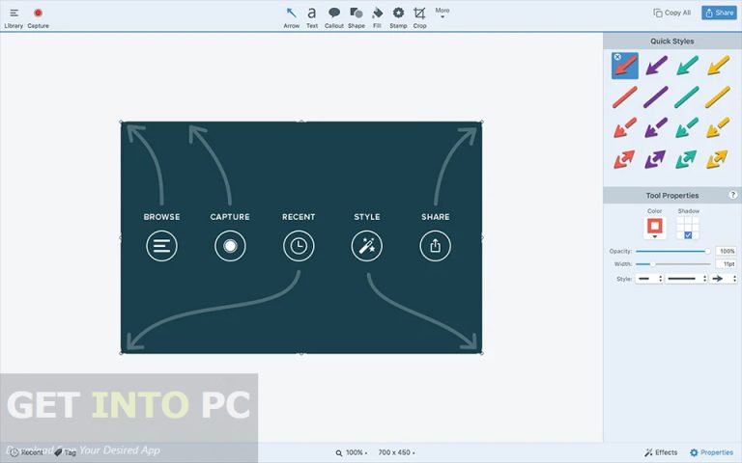Open the More tools dropdown
The image size is (742, 463).
(x=442, y=13)
